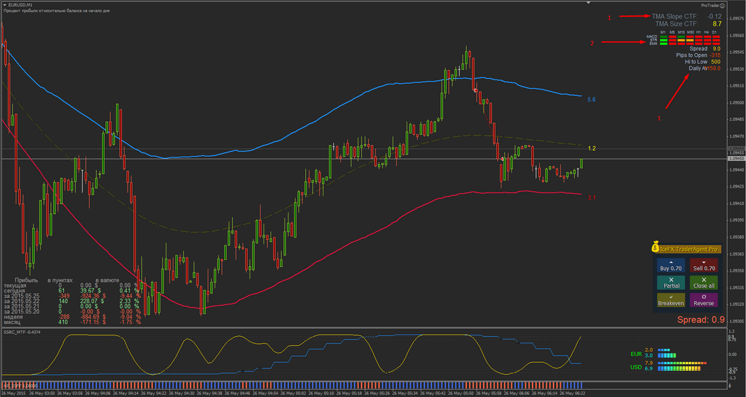Image resolution: width=746 pixels, height=397 pixels.
Task: Click the MACD M1 signal cell
Action: [663, 37]
